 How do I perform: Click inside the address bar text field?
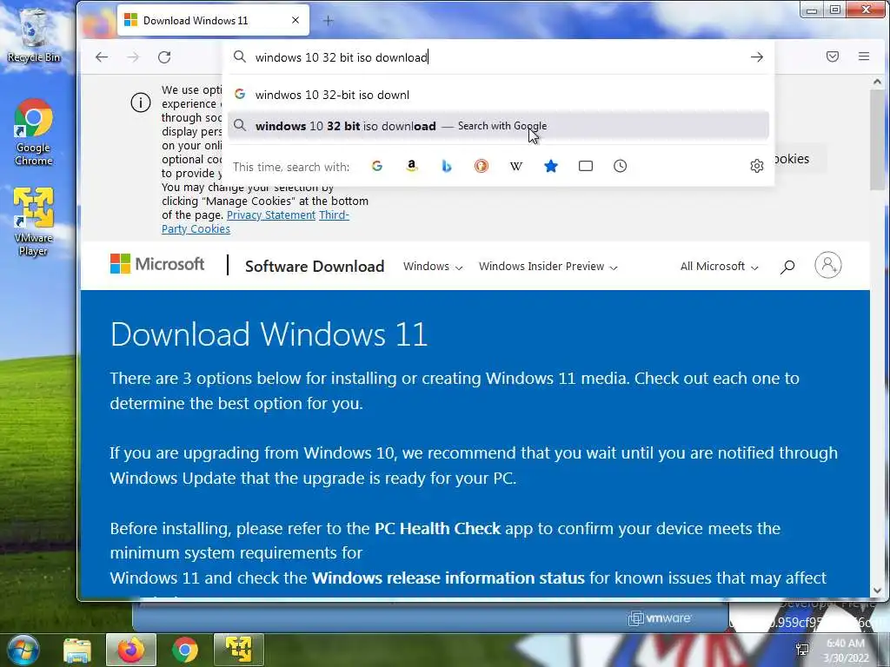500,56
